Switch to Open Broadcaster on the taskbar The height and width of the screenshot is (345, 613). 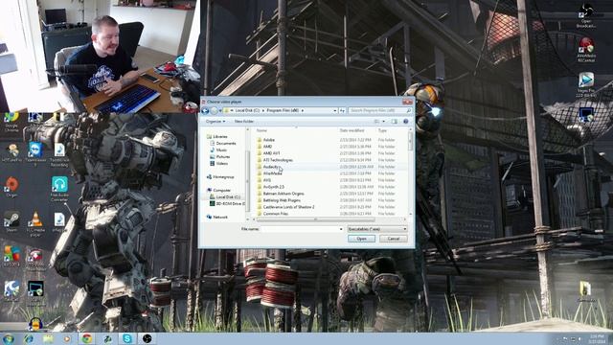point(147,338)
